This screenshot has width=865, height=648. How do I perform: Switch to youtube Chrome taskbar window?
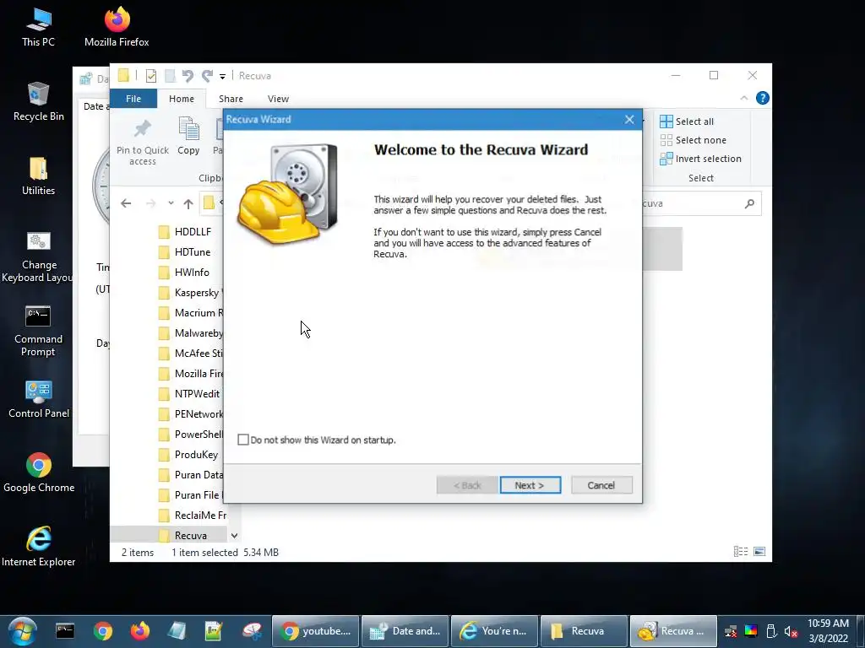(x=316, y=631)
